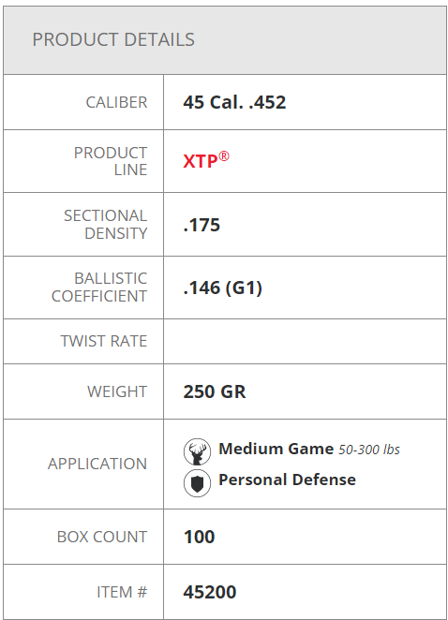This screenshot has width=448, height=620.
Task: Click the SECTIONAL DENSITY row label
Action: pos(105,225)
